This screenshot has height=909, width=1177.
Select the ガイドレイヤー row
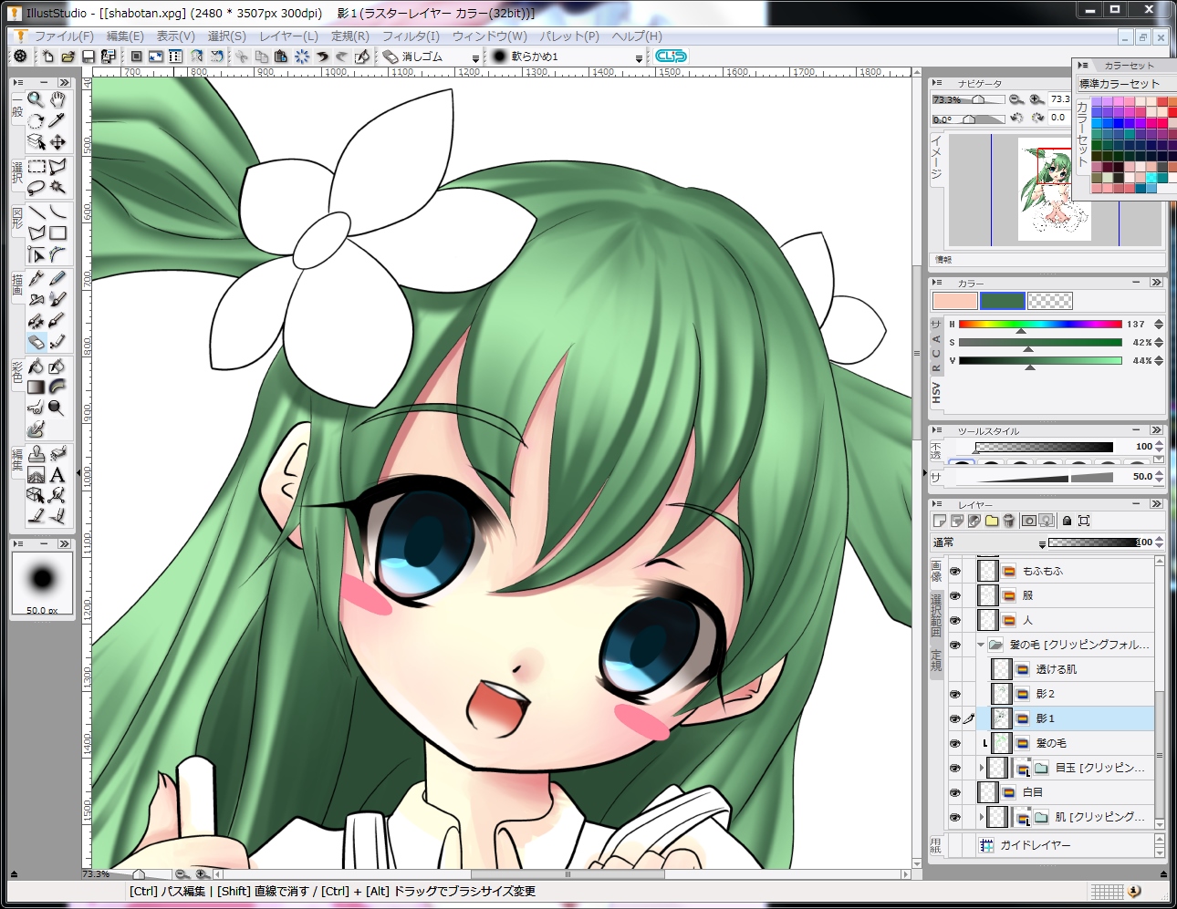(1065, 845)
